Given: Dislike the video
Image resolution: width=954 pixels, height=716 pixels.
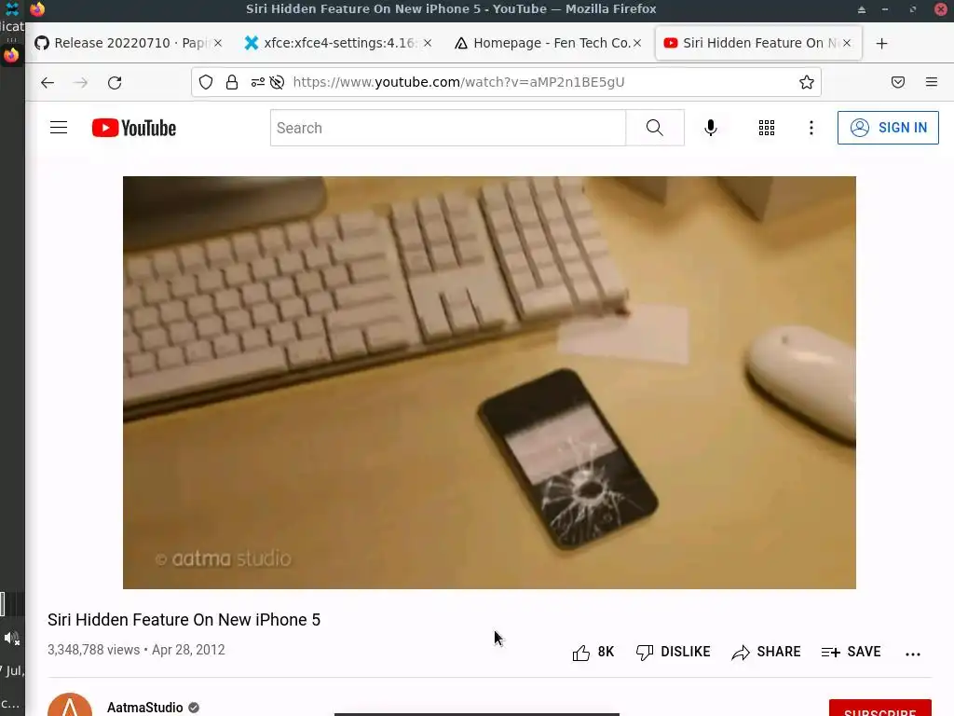Looking at the screenshot, I should [x=673, y=652].
